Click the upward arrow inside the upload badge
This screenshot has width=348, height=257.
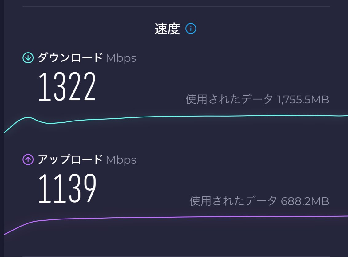click(x=27, y=159)
